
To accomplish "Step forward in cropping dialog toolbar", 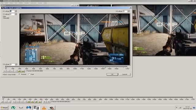I will coord(12,71).
